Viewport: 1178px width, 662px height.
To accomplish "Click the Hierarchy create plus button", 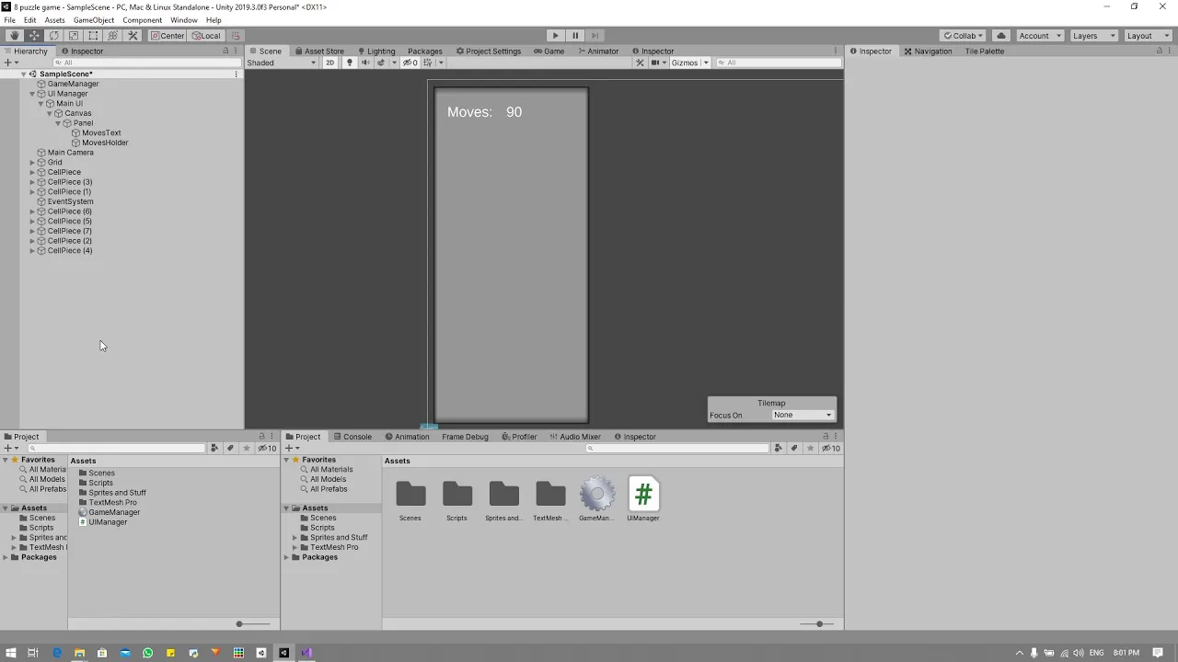I will pyautogui.click(x=9, y=63).
